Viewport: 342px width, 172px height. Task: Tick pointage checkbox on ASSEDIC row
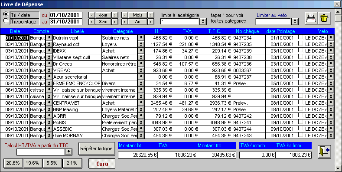[x=301, y=129]
